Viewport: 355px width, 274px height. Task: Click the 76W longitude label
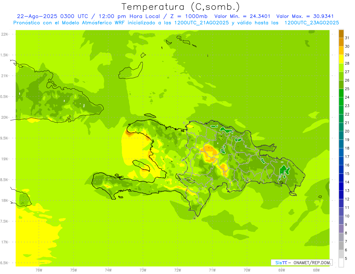39,270
